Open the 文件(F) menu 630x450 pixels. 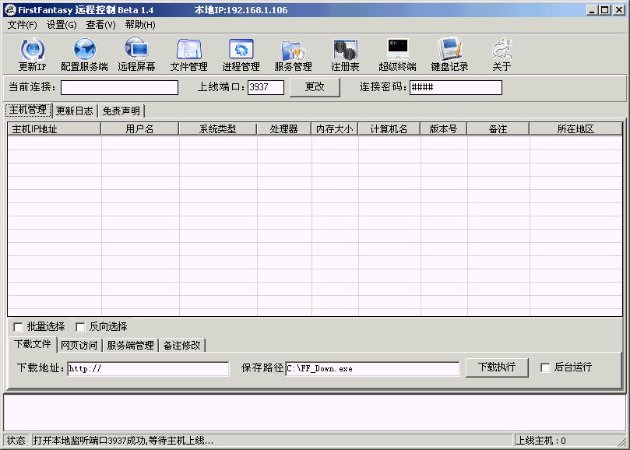point(20,24)
